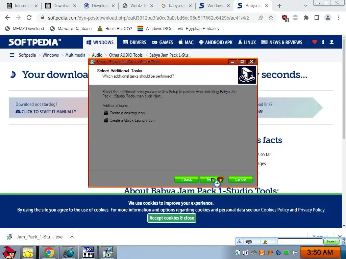Click the share page icon in address bar
Viewport: 346px width, 259px height.
tap(260, 18)
